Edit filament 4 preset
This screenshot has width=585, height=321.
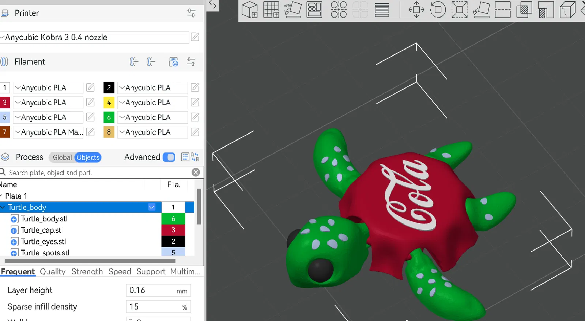click(195, 103)
